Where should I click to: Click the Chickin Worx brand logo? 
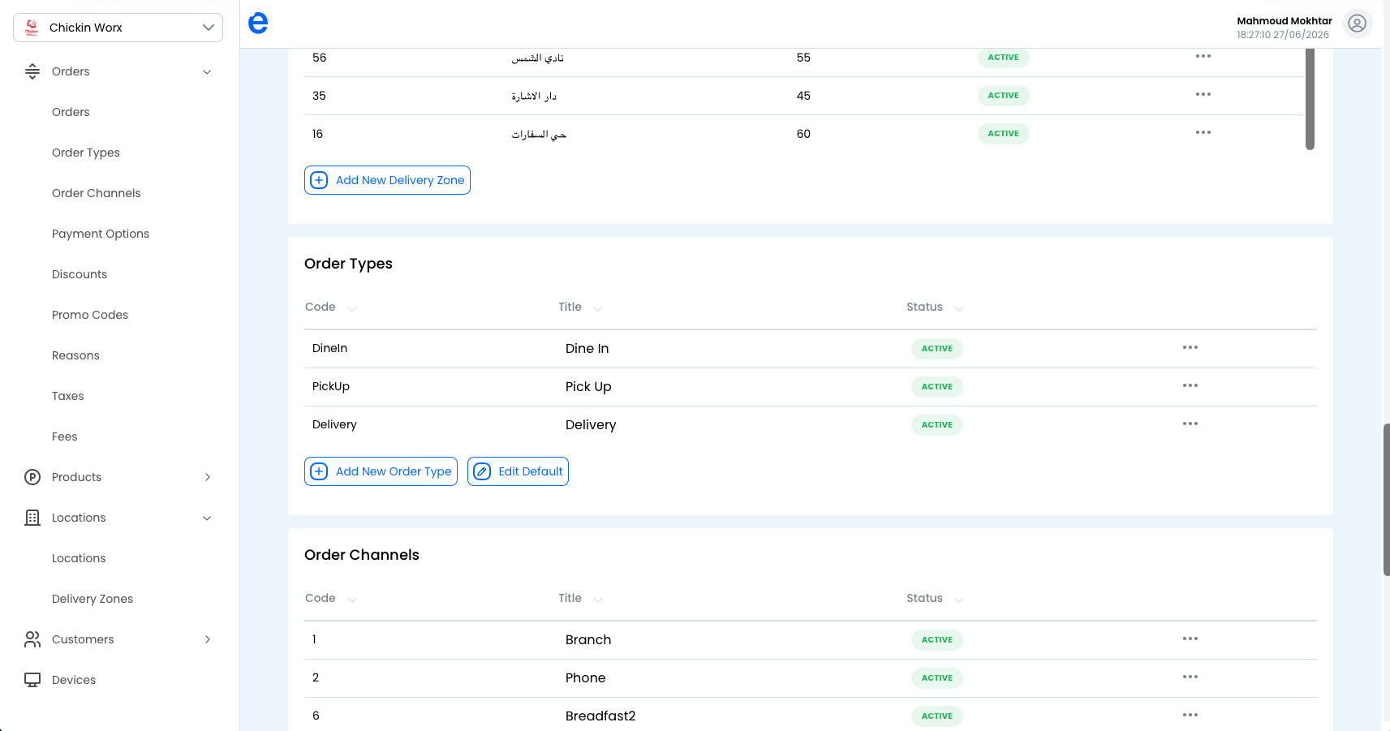click(x=32, y=28)
